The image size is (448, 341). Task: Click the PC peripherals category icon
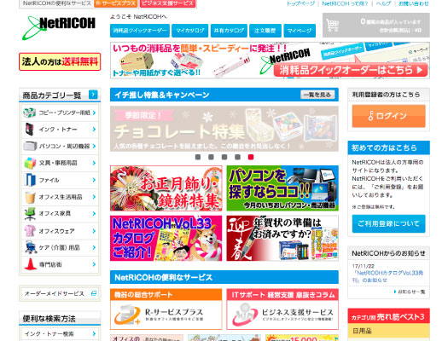30,146
